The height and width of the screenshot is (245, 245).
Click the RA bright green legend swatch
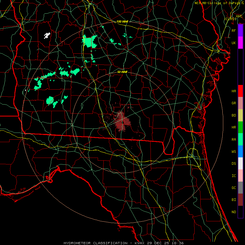240,139
